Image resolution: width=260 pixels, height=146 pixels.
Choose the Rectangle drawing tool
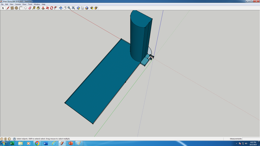pos(12,8)
